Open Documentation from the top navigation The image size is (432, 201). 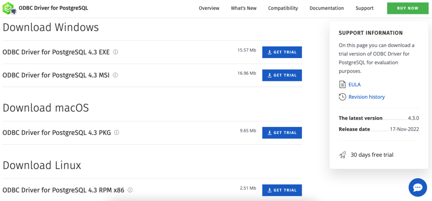[x=327, y=8]
